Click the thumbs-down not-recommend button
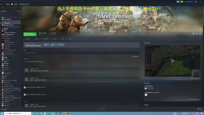The height and width of the screenshot is (115, 204). (x=54, y=45)
